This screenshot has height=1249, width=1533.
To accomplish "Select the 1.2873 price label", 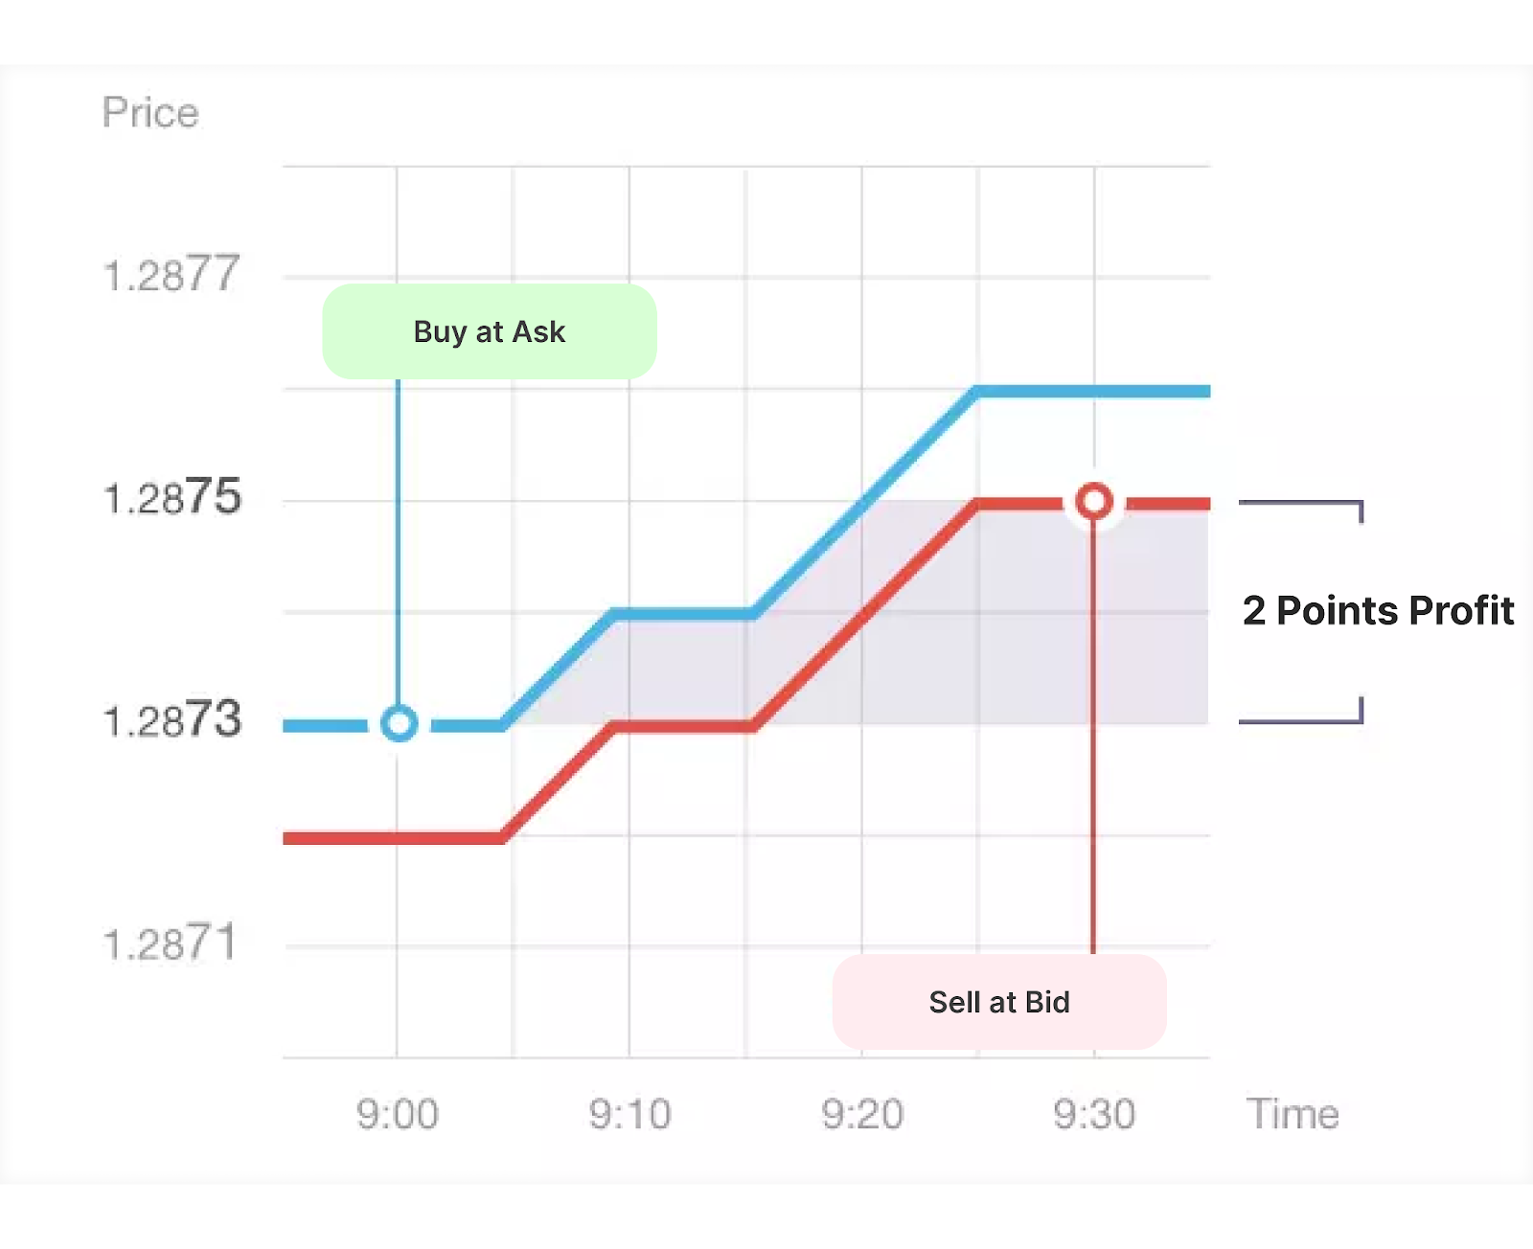I will [172, 720].
